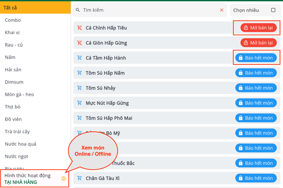Click the crossed cart icon of Cá Giòn Hấp Gừng

coord(79,43)
